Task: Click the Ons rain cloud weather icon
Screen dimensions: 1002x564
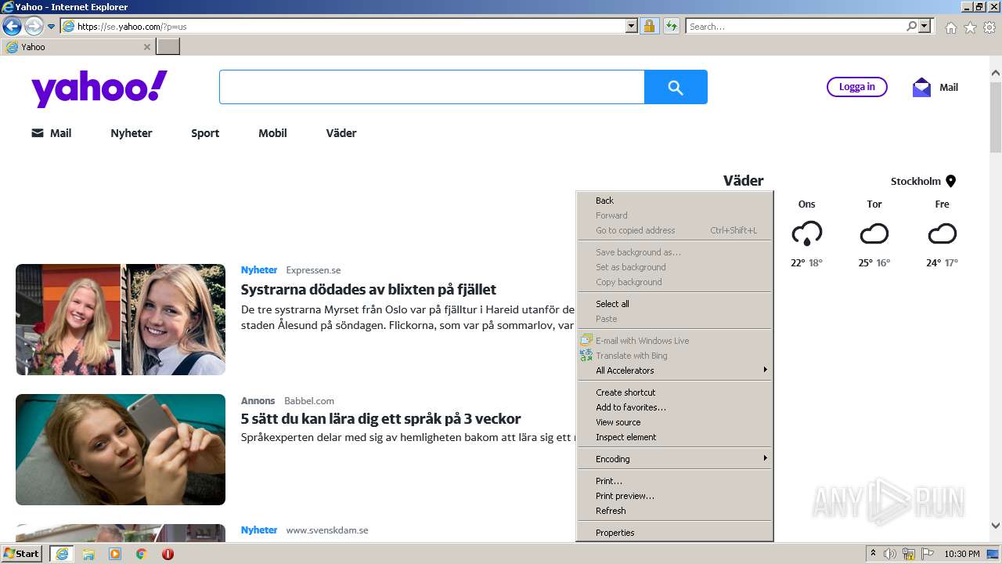Action: [806, 233]
